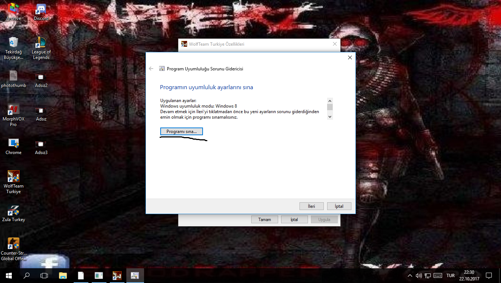This screenshot has width=501, height=283.
Task: Click the heading Programın uyumluluk ayarlarını sına
Action: coord(206,87)
